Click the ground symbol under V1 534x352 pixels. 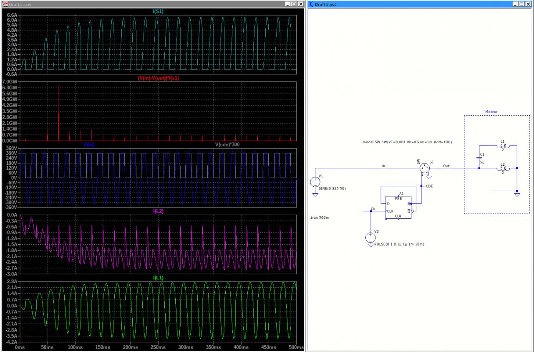(315, 194)
